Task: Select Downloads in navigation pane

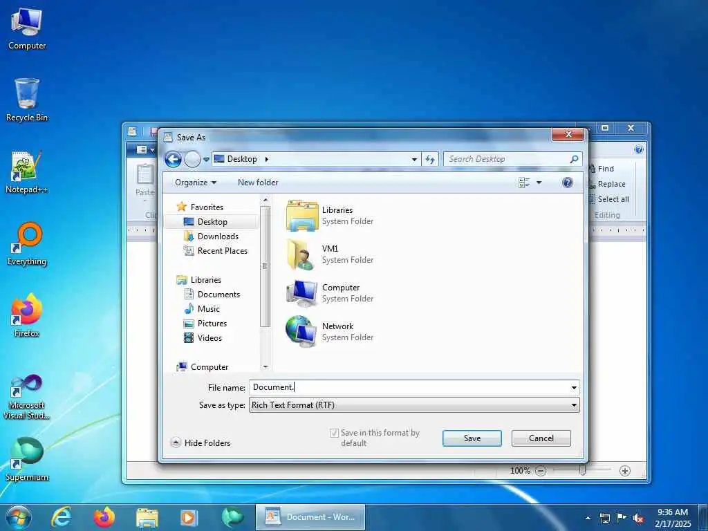Action: [218, 236]
